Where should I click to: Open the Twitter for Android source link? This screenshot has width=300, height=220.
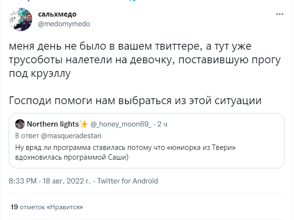pyautogui.click(x=128, y=181)
